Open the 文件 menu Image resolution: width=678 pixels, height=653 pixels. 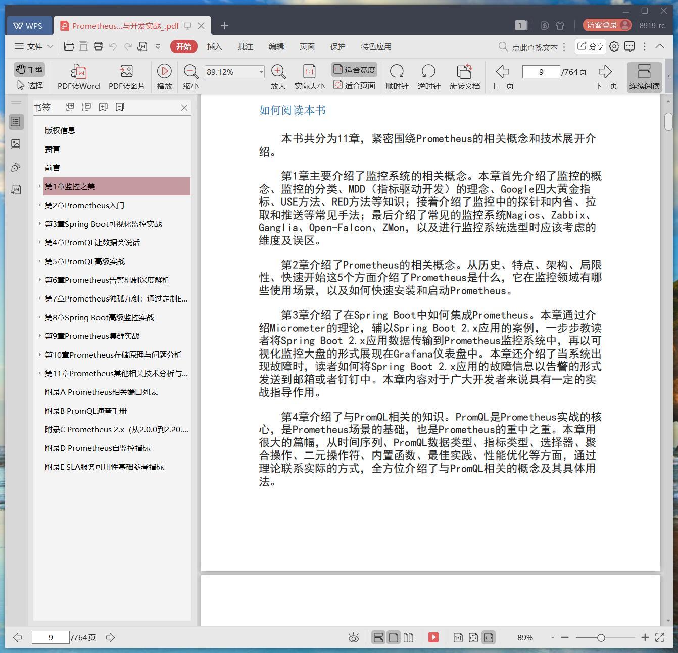pos(34,46)
